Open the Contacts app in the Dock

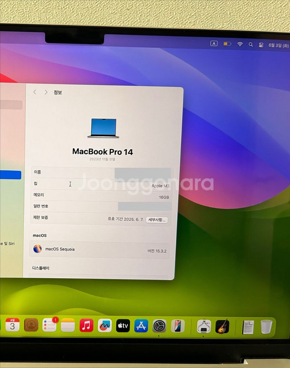click(31, 325)
